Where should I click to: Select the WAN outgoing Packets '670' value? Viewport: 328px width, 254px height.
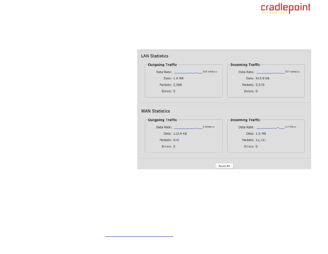point(176,140)
